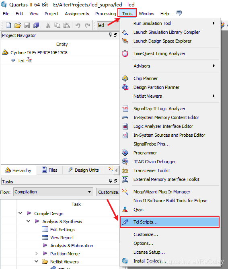Open Nios II Software Build Tools for Eclipse
The image size is (228, 269).
170,201
